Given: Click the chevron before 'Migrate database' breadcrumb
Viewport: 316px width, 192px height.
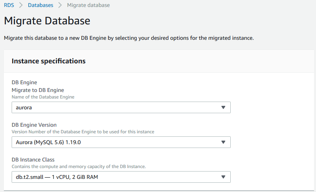Looking at the screenshot, I should (60, 5).
